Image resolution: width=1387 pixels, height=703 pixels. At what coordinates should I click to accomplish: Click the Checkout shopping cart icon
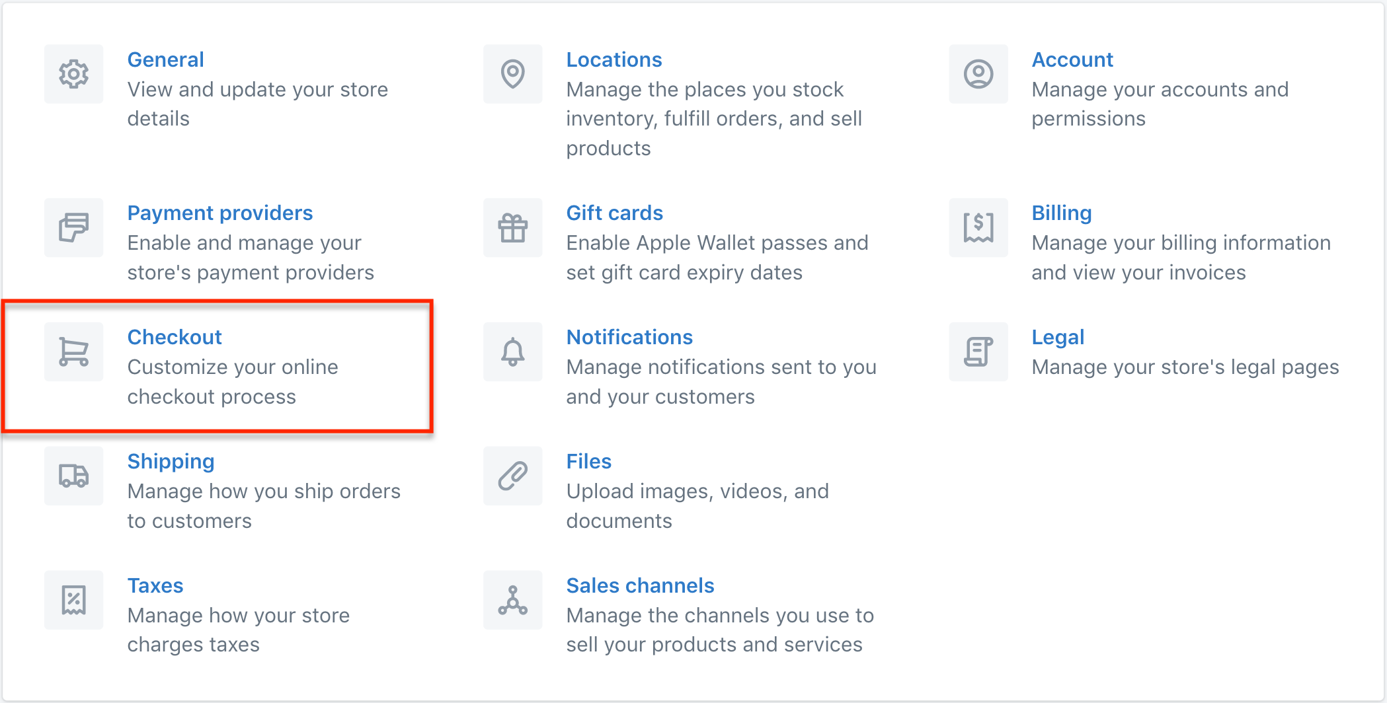point(73,351)
